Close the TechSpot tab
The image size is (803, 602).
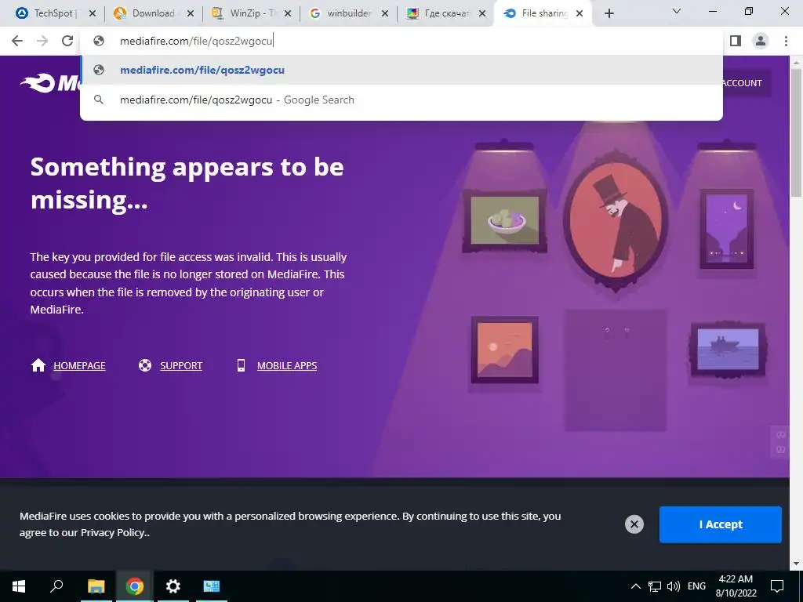tap(93, 14)
